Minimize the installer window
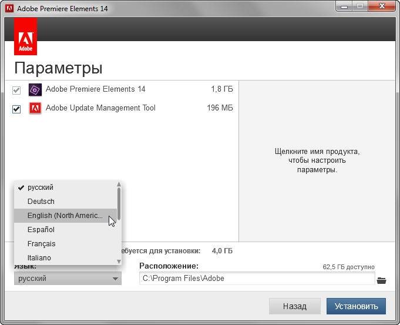The height and width of the screenshot is (325, 400). (344, 6)
